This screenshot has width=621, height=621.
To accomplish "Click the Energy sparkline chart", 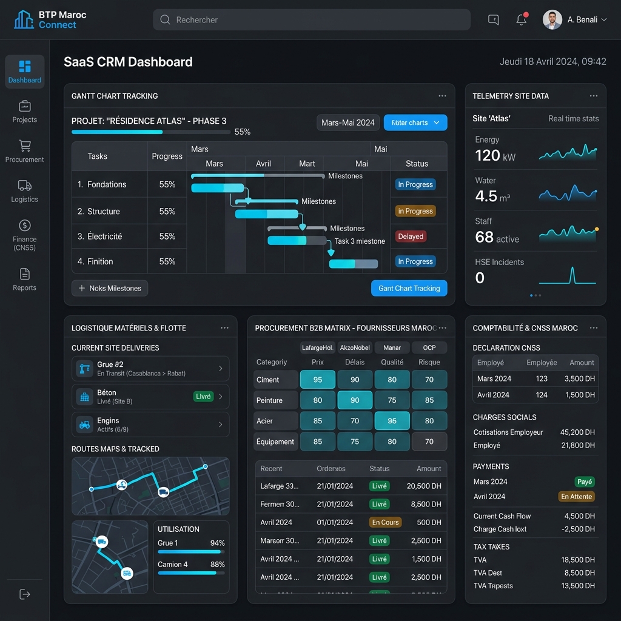I will [568, 152].
